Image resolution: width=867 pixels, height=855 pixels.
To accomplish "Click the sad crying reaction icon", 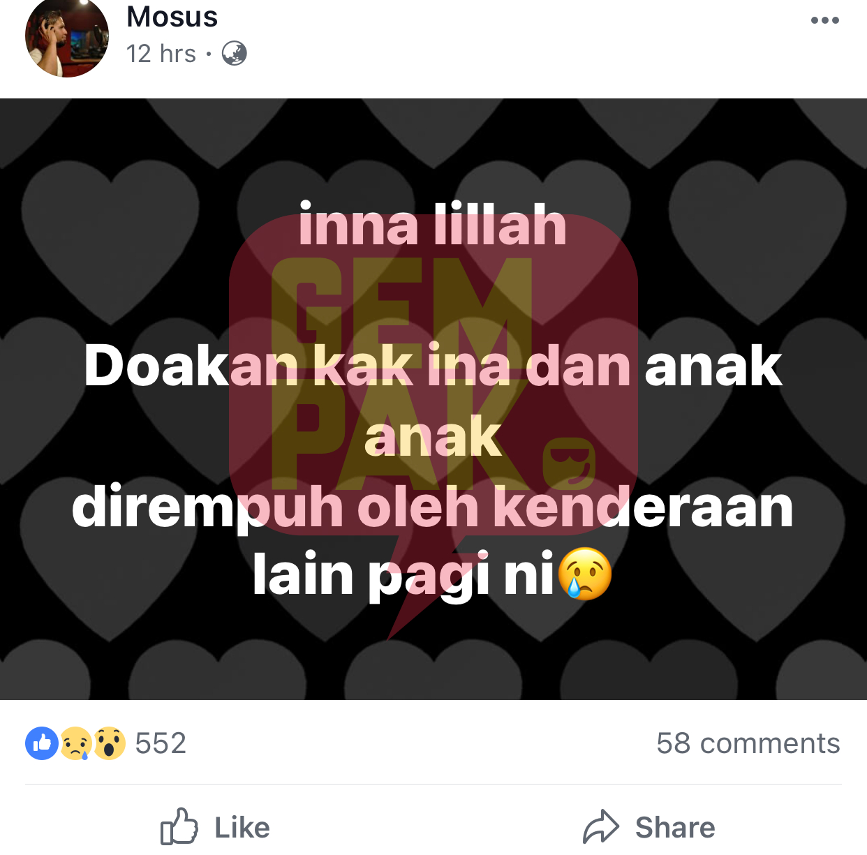I will pos(76,743).
